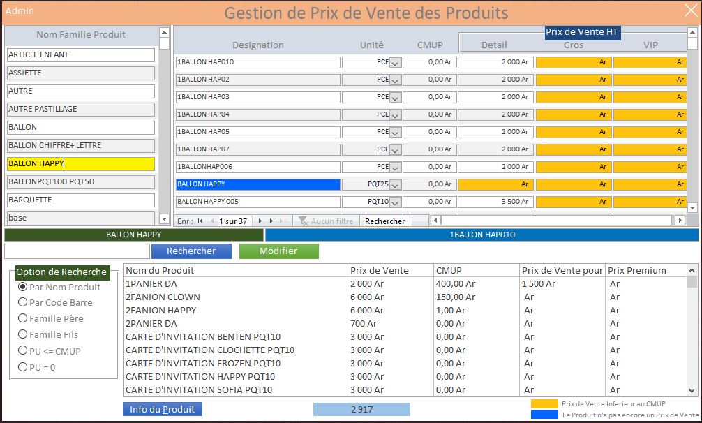Select the Par Code Barre search option
The height and width of the screenshot is (423, 702).
(23, 302)
